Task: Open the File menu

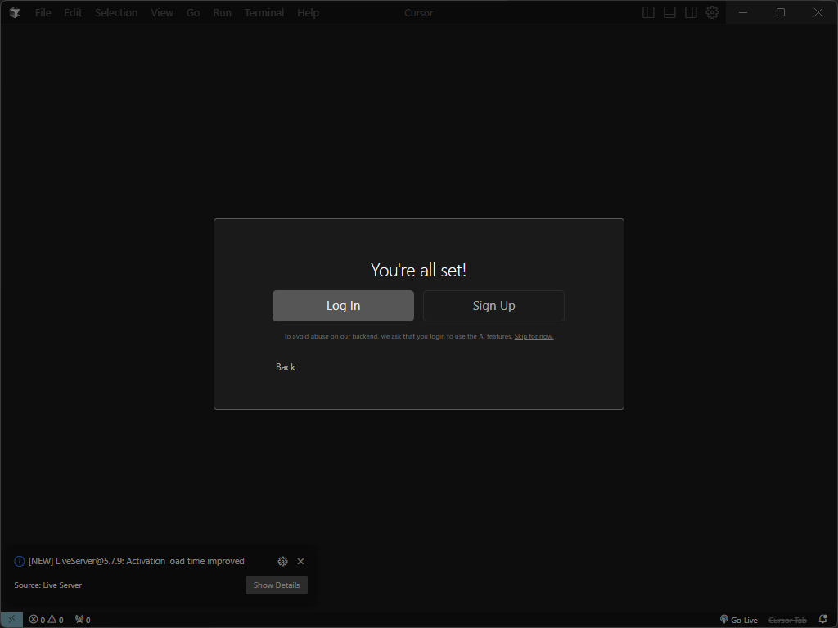Action: click(43, 12)
